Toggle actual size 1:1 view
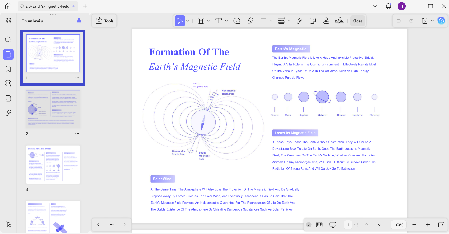 click(x=441, y=225)
